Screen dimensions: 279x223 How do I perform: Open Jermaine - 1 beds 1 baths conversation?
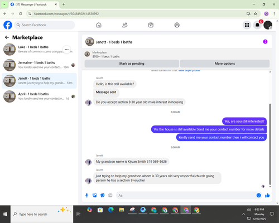click(39, 65)
